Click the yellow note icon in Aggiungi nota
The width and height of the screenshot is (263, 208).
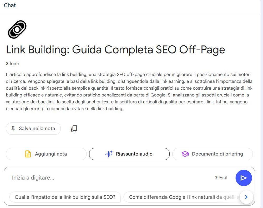coord(28,154)
